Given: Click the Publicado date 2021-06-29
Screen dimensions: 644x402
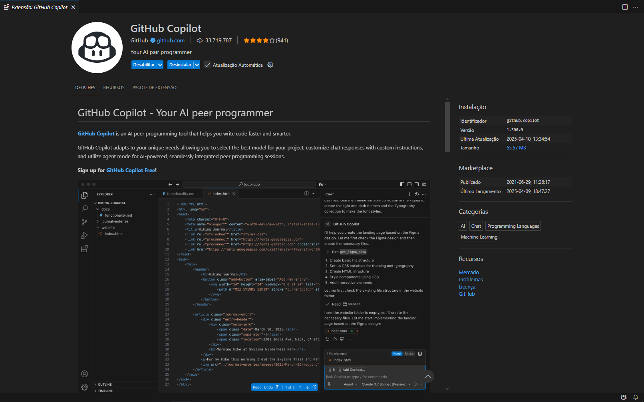Looking at the screenshot, I should tap(528, 182).
